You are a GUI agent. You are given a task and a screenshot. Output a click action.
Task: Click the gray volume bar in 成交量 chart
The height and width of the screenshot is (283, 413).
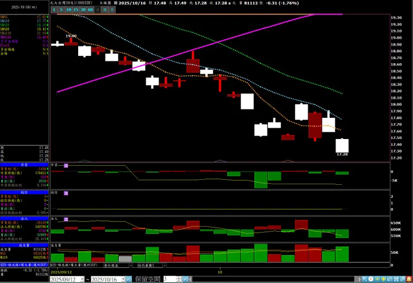coord(126,259)
